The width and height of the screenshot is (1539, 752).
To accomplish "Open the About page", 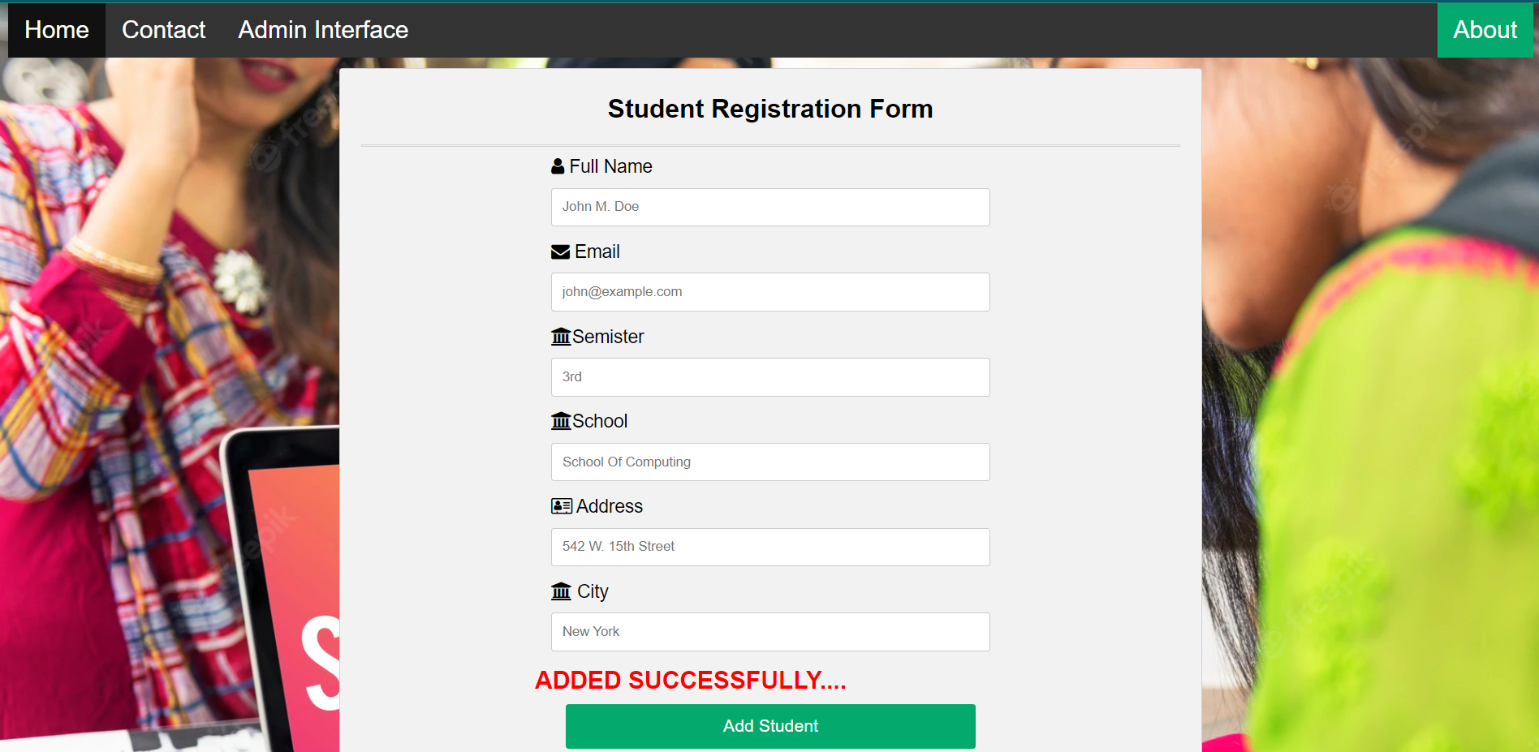I will tap(1485, 30).
